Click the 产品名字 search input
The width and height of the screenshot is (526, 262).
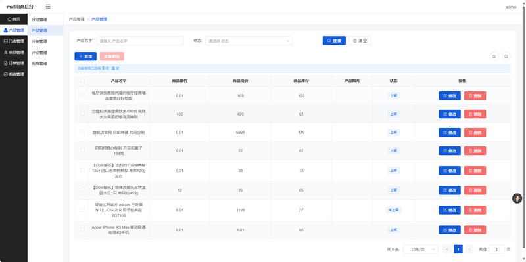click(x=140, y=41)
